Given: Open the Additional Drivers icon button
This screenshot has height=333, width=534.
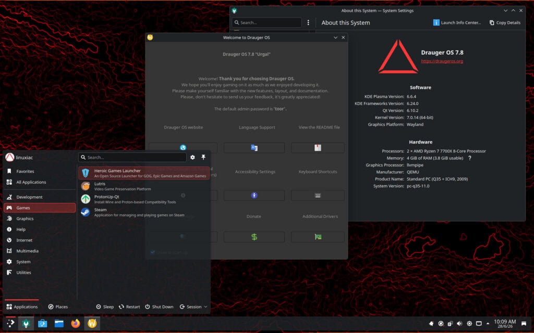Looking at the screenshot, I should coord(318,237).
